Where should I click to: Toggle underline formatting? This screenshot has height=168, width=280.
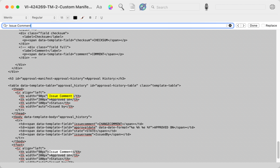[102, 18]
